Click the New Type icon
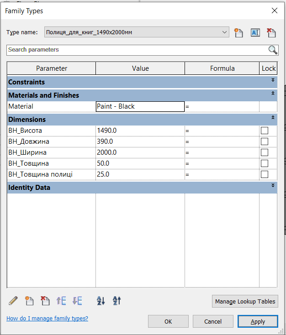The image size is (286, 335). coord(238,32)
